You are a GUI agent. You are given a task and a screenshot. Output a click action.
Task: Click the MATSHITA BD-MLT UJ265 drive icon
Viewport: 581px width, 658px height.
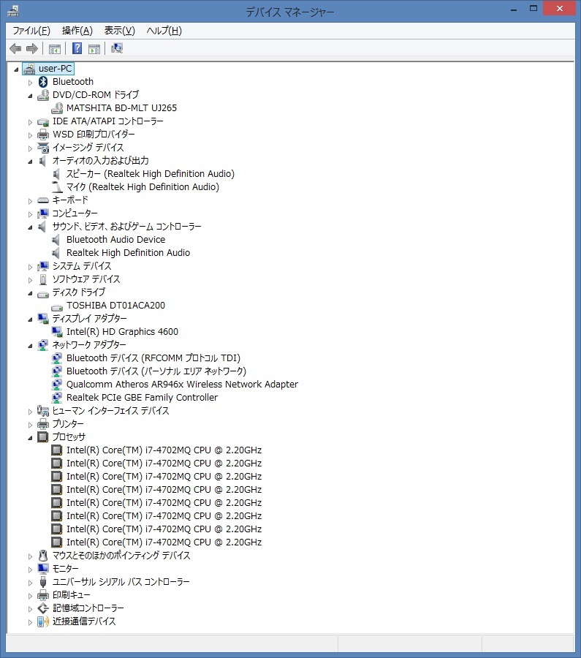click(56, 108)
